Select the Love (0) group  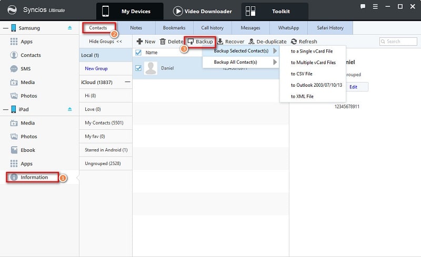106,109
